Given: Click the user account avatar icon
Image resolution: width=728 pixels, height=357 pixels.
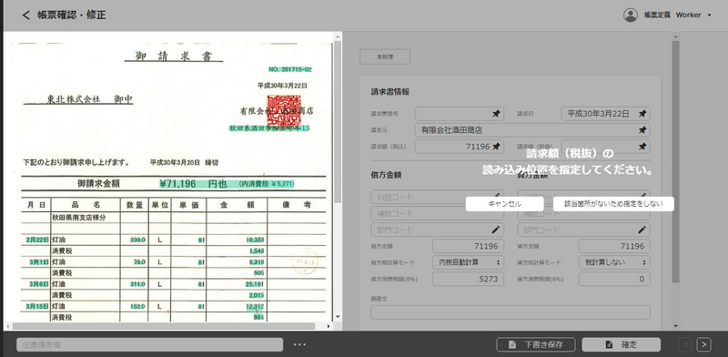Looking at the screenshot, I should click(631, 15).
